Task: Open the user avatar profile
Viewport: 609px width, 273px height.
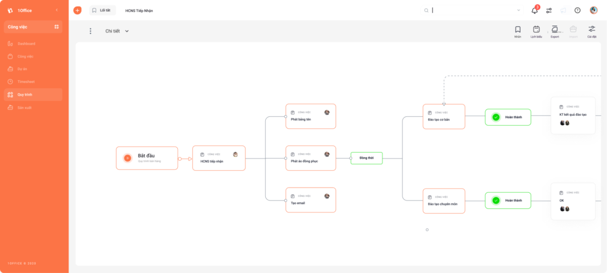Action: tap(594, 11)
